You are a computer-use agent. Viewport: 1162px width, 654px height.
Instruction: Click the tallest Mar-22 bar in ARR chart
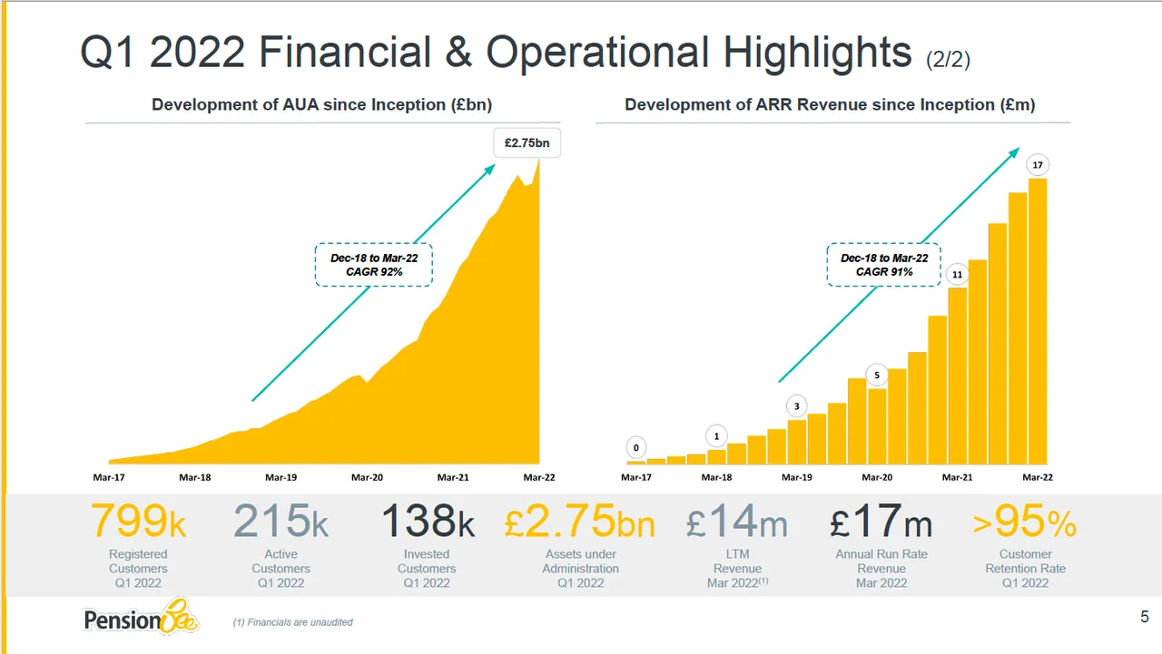tap(1038, 321)
